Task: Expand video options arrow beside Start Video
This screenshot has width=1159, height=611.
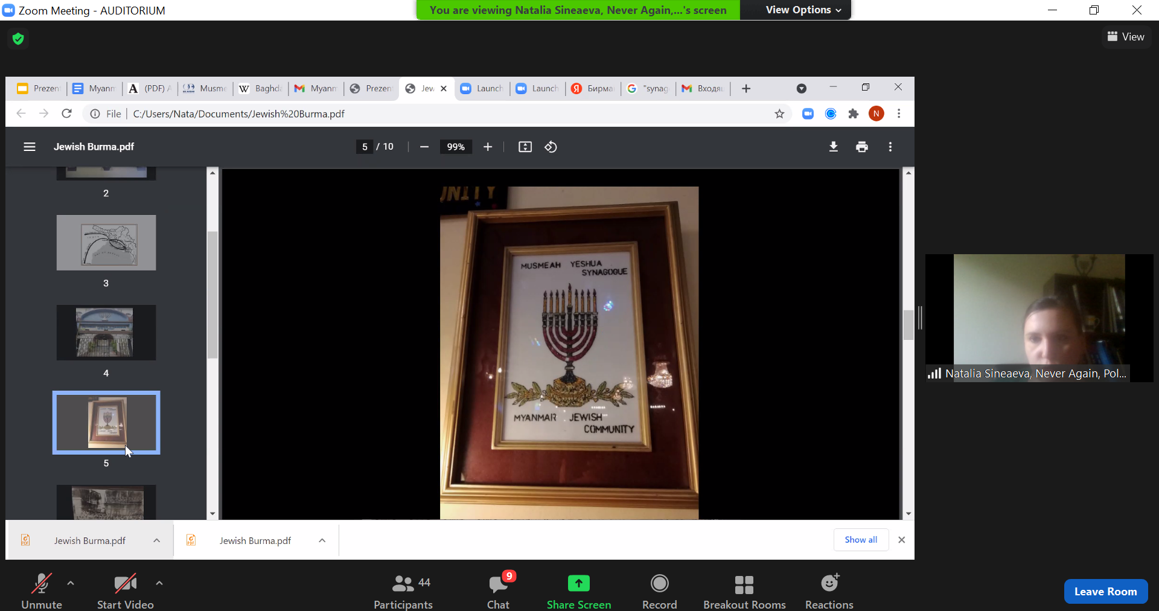Action: click(x=159, y=583)
